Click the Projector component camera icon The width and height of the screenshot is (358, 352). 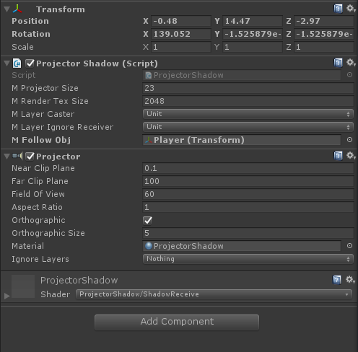coord(17,157)
